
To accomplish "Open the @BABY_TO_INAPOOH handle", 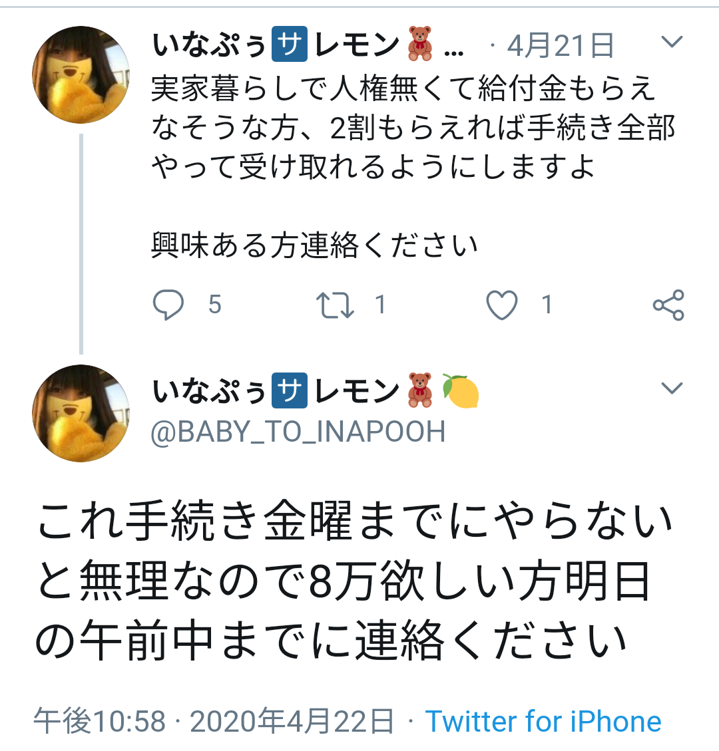I will [x=298, y=432].
